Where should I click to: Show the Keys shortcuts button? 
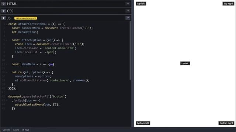[26, 130]
